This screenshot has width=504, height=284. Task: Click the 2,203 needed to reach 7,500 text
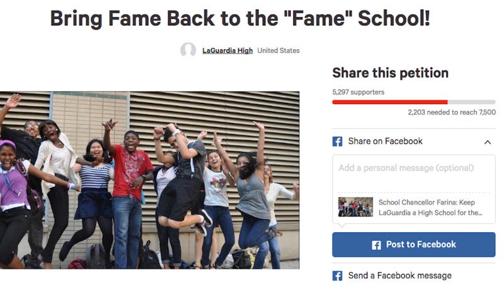click(452, 112)
